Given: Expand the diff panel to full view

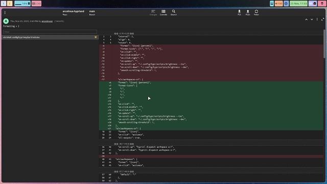Looking at the screenshot, I should point(322,19).
